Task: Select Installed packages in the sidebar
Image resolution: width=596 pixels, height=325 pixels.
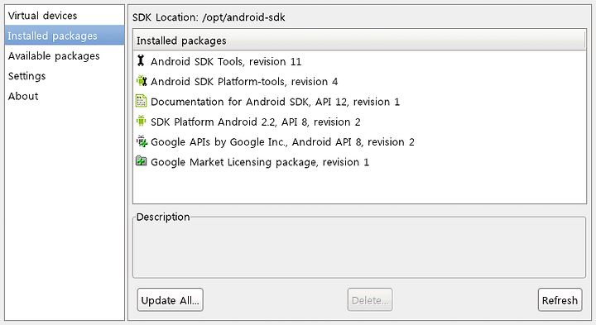Action: 65,36
